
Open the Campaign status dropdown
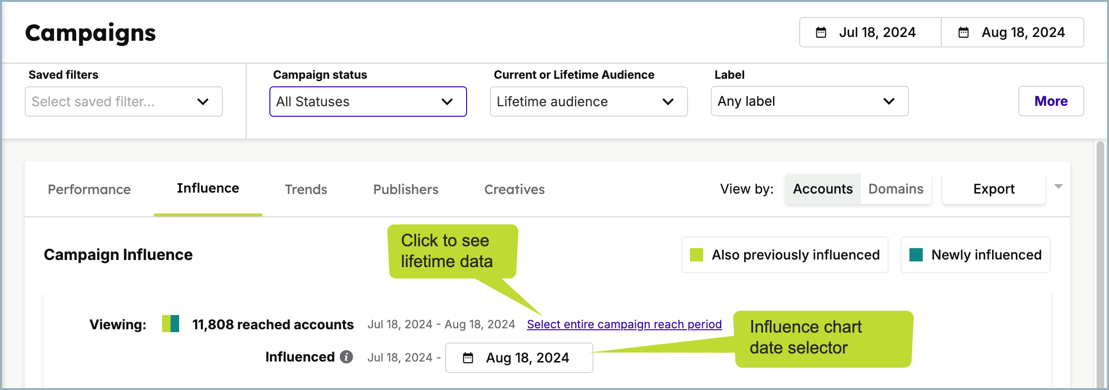click(368, 102)
